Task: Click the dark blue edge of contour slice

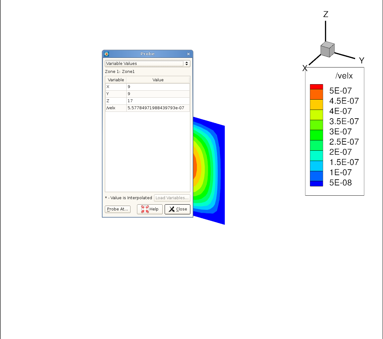Action: click(222, 177)
